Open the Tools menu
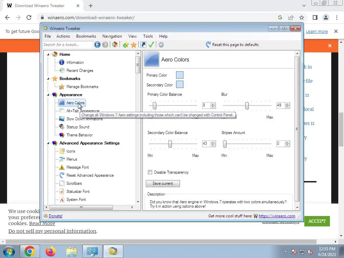 pyautogui.click(x=148, y=36)
